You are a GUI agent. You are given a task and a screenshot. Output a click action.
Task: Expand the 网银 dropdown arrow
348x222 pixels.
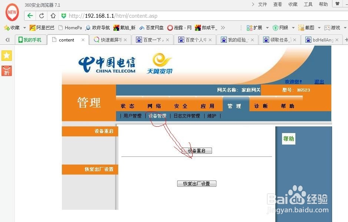(292, 27)
